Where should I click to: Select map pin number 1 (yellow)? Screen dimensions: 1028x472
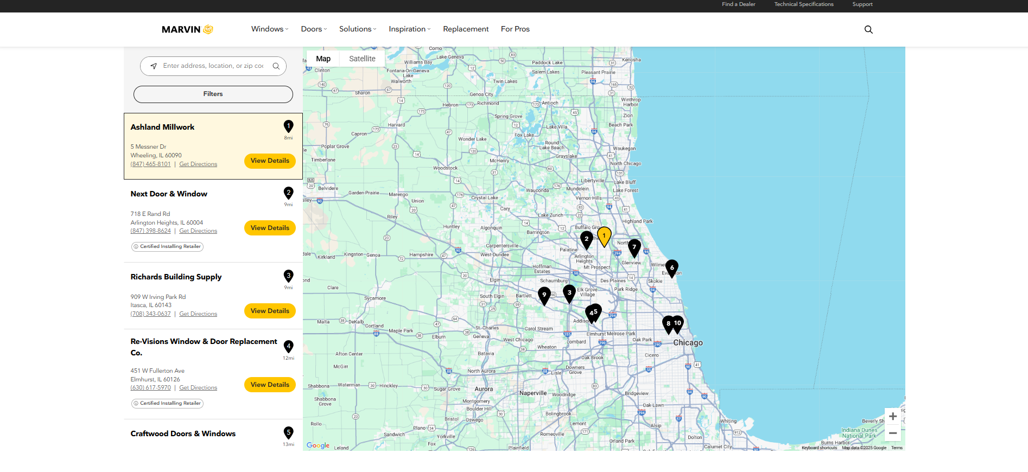pos(604,237)
